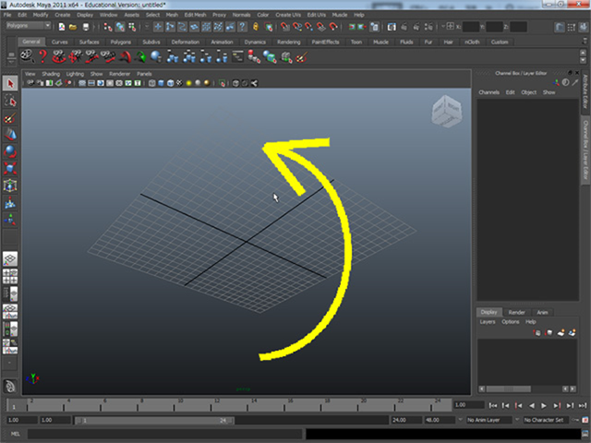Viewport: 591px width, 443px height.
Task: Open the anim layer dropdown arrow
Action: pyautogui.click(x=460, y=420)
